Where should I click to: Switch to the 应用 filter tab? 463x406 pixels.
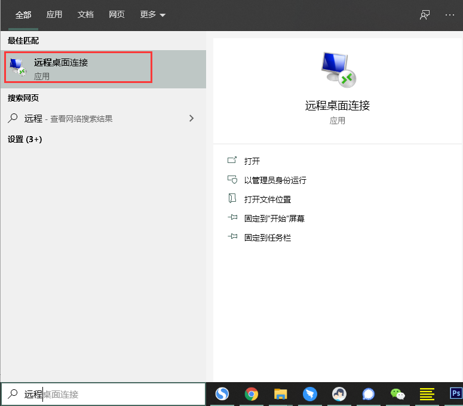pyautogui.click(x=54, y=15)
